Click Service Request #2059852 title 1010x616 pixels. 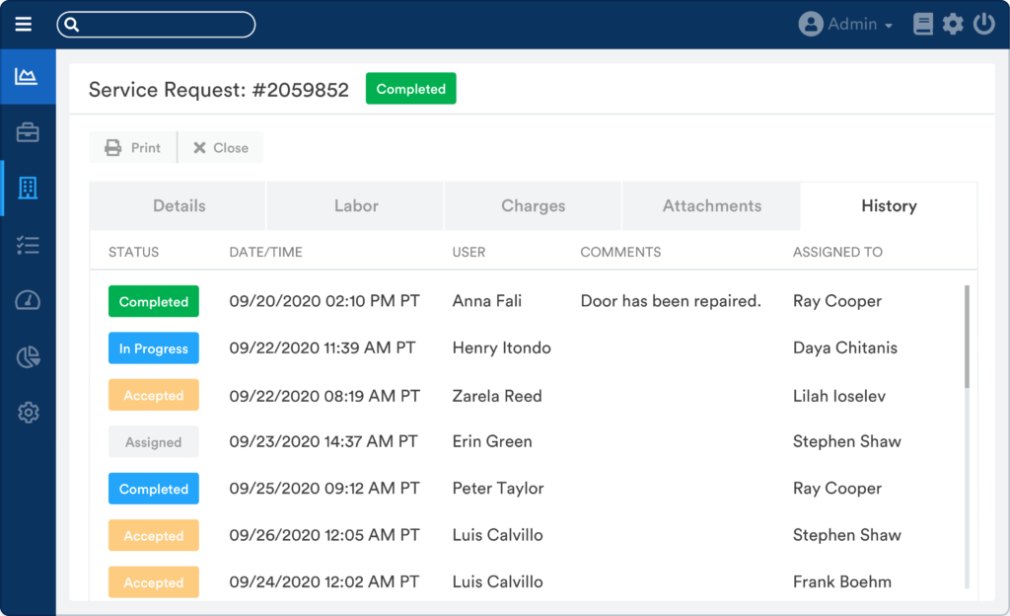coord(218,90)
